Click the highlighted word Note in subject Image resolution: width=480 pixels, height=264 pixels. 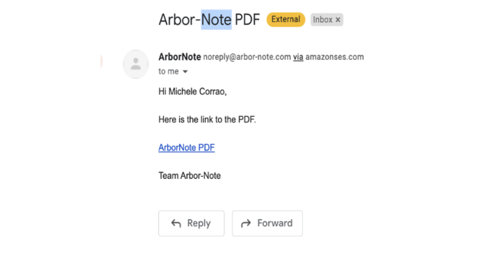coord(216,20)
